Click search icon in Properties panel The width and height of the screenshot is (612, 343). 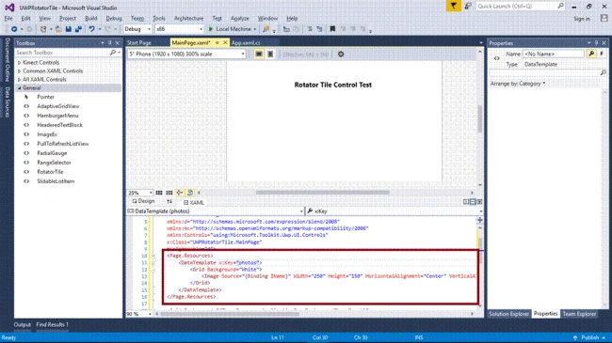click(x=603, y=73)
